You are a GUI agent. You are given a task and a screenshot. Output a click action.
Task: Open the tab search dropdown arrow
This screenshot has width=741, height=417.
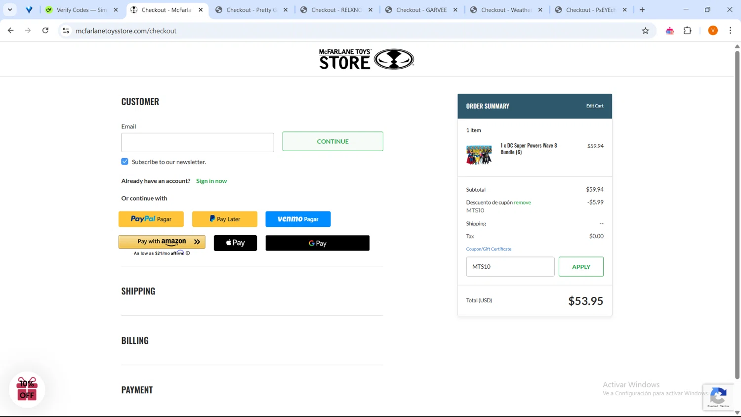(x=10, y=10)
